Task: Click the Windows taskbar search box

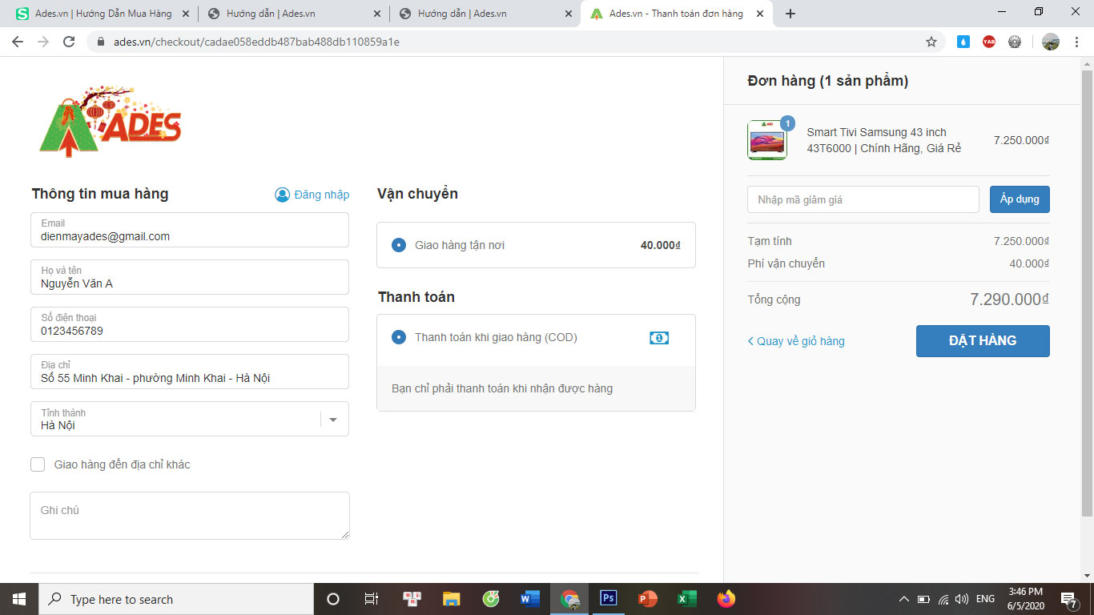Action: click(x=176, y=599)
